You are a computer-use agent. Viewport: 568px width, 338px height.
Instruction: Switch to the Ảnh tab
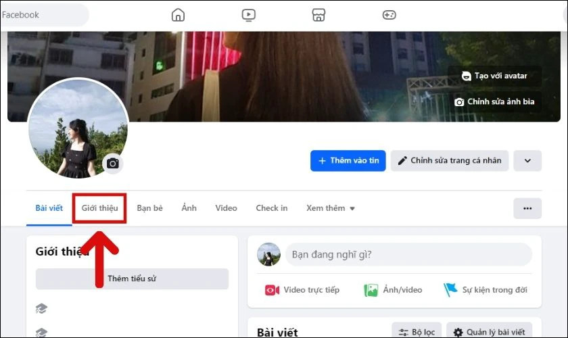point(189,208)
